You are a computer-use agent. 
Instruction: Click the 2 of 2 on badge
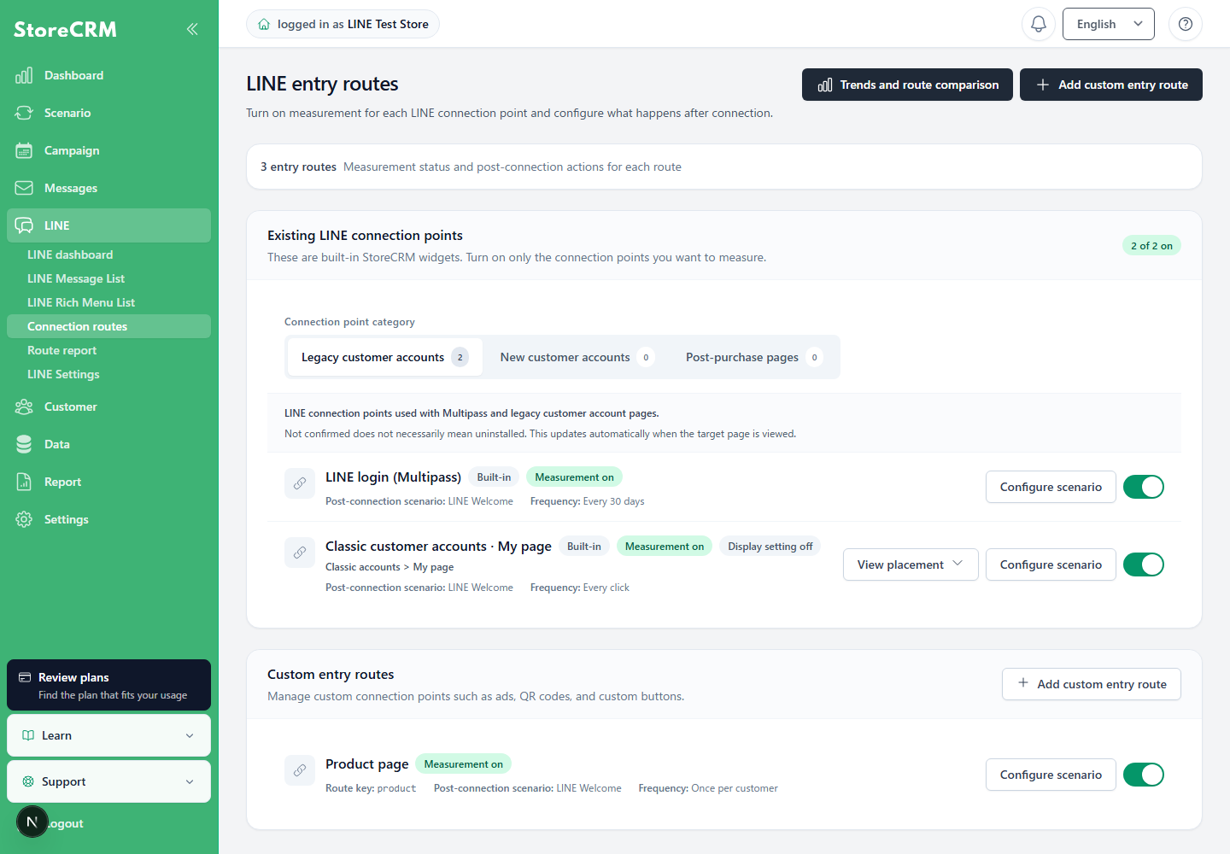pyautogui.click(x=1151, y=246)
